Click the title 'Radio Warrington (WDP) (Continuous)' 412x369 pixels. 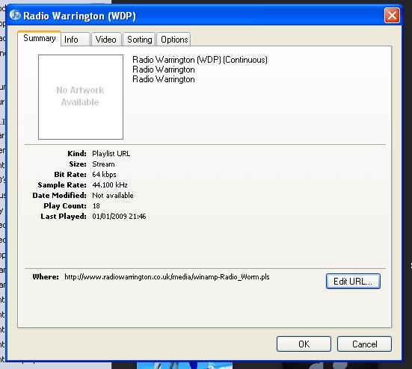pyautogui.click(x=200, y=60)
